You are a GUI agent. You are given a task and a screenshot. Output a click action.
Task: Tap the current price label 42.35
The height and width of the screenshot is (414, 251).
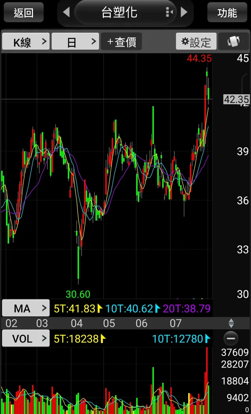236,99
